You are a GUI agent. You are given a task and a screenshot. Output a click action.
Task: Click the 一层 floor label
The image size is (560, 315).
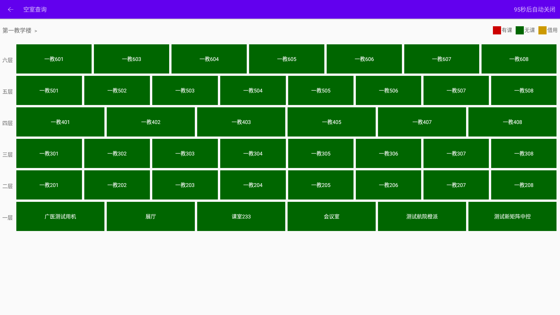click(x=8, y=218)
